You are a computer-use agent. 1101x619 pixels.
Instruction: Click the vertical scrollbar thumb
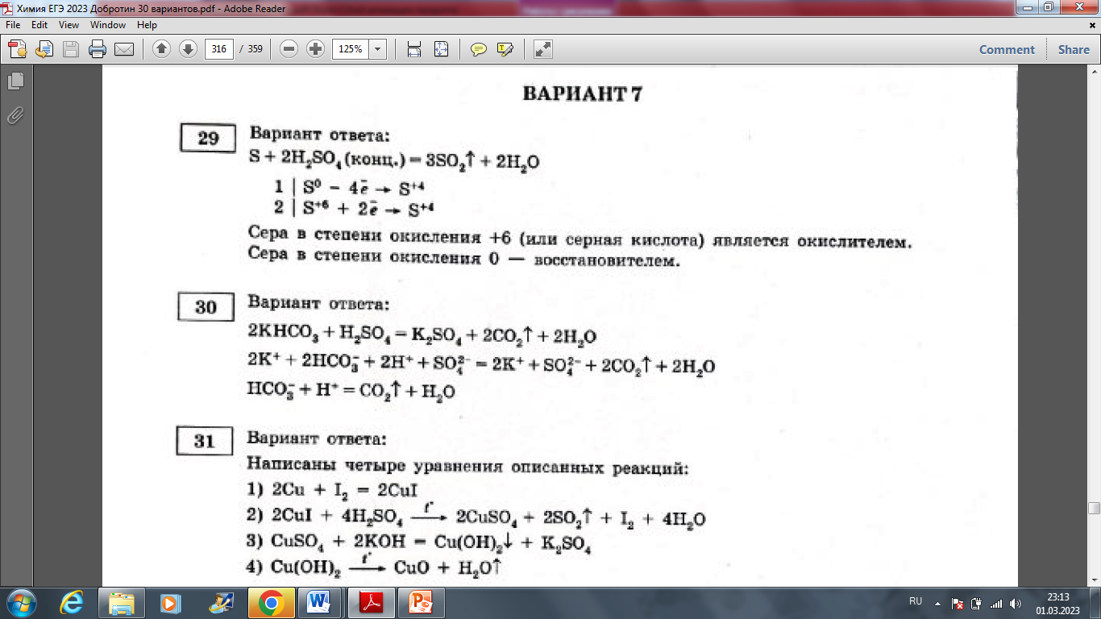1094,509
